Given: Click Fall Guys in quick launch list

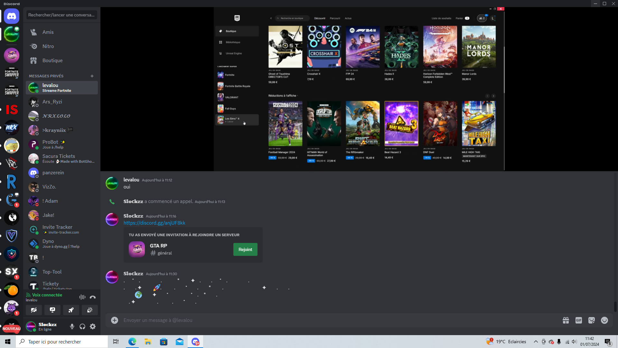Looking at the screenshot, I should click(x=237, y=109).
